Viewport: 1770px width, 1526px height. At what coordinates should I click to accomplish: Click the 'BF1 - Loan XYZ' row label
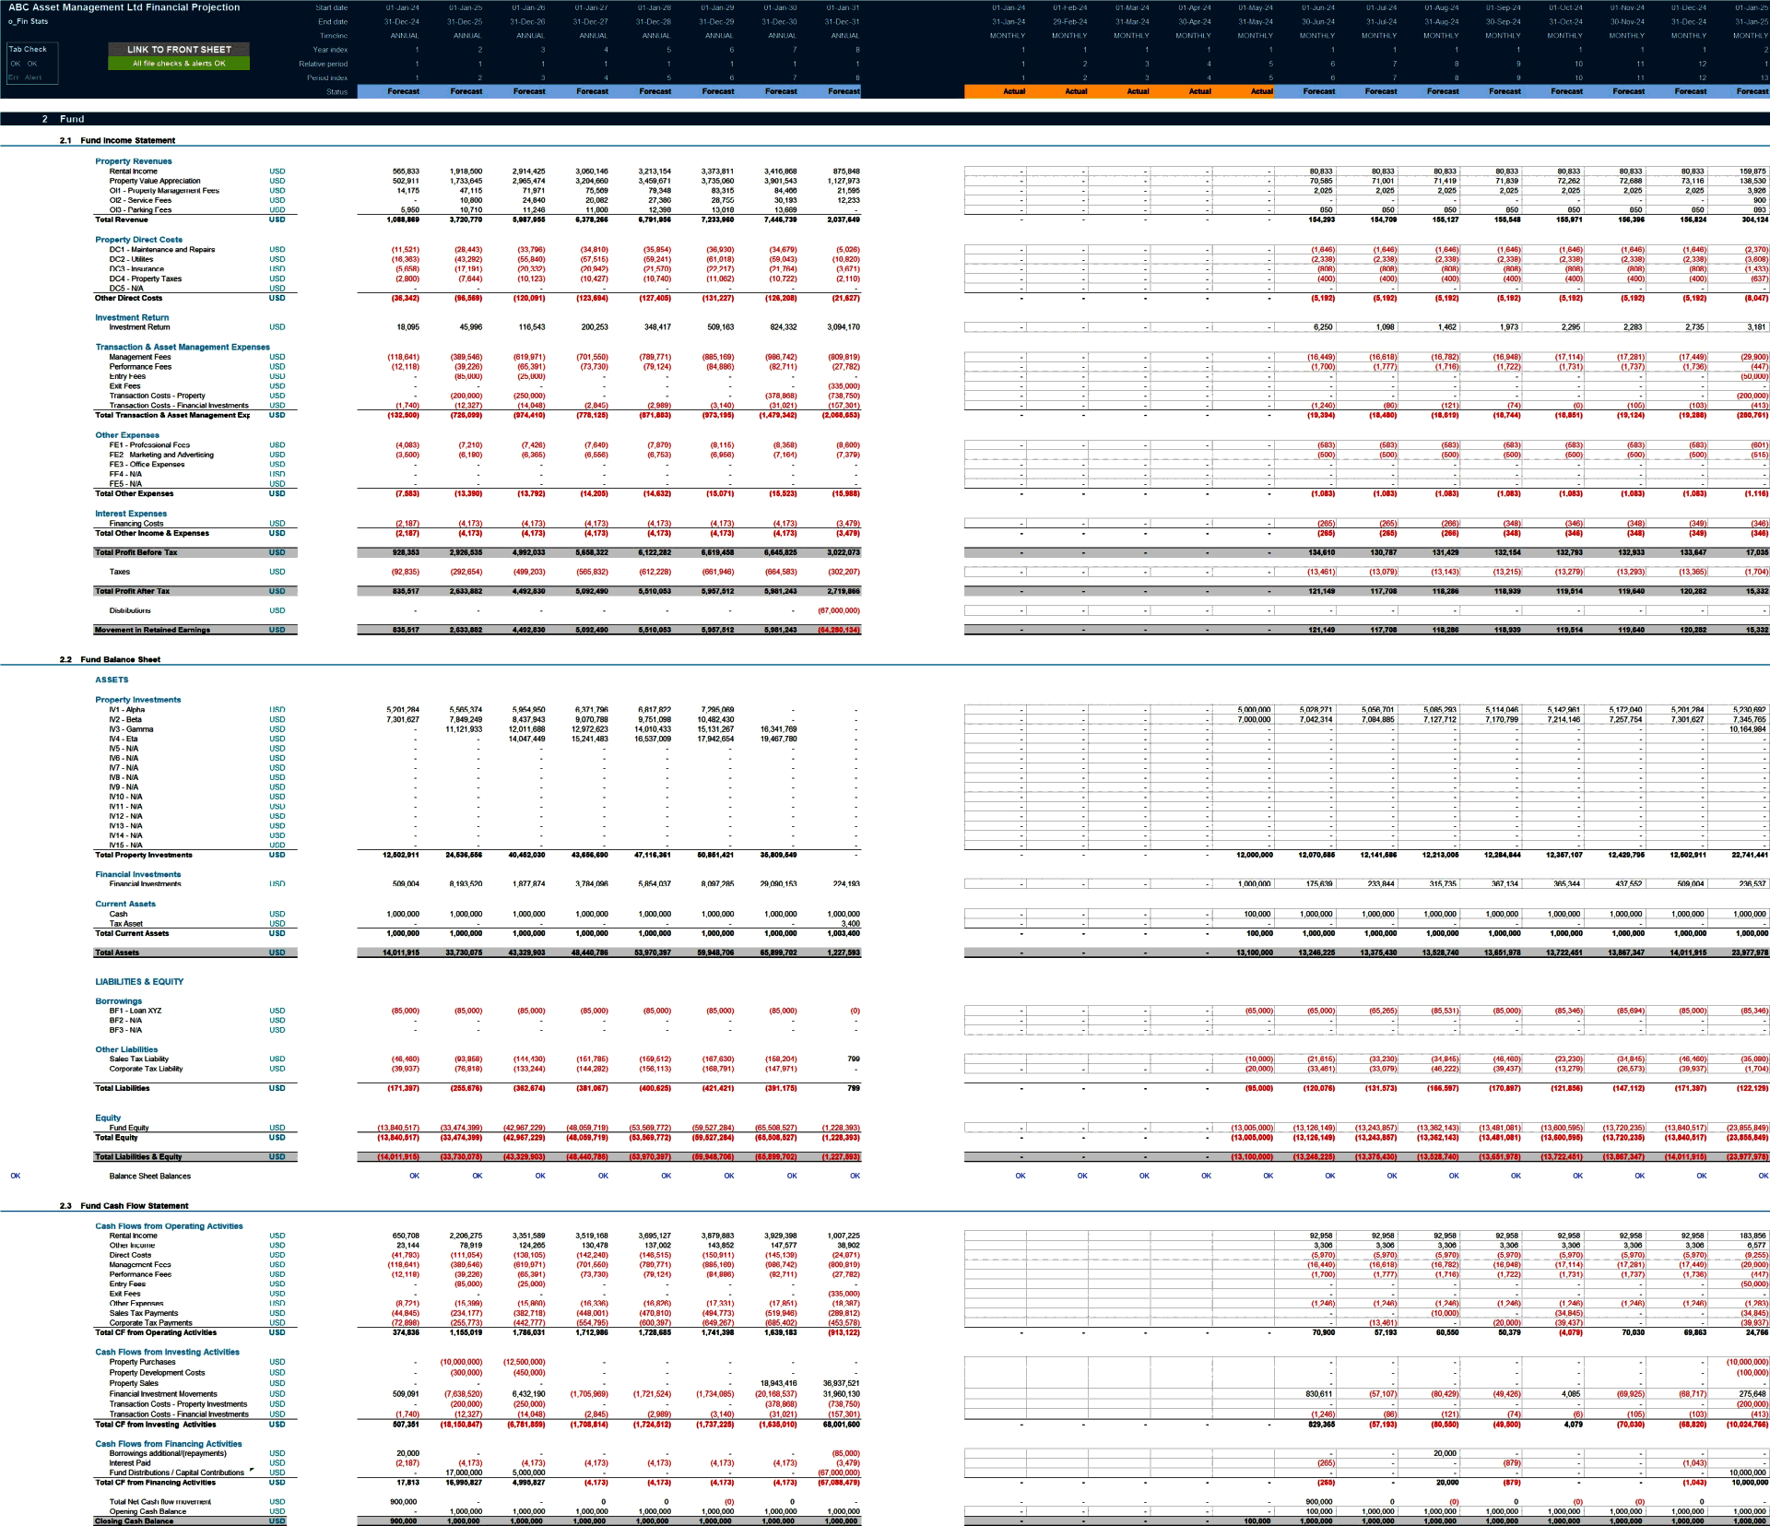pos(136,1011)
